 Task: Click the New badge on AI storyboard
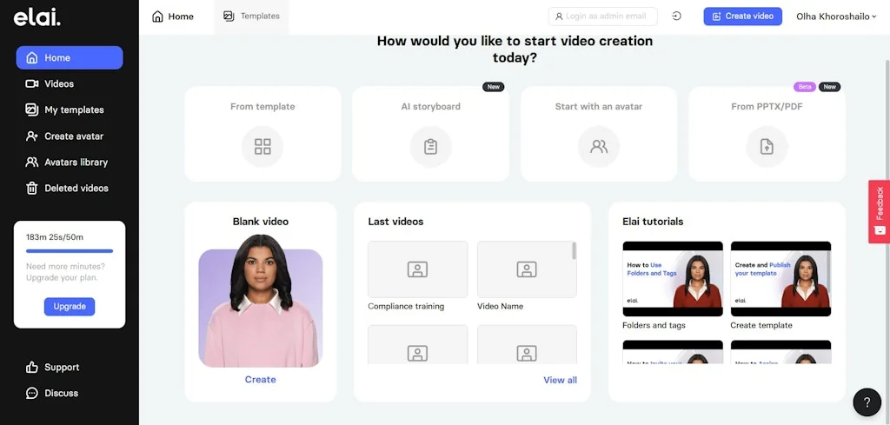[494, 87]
